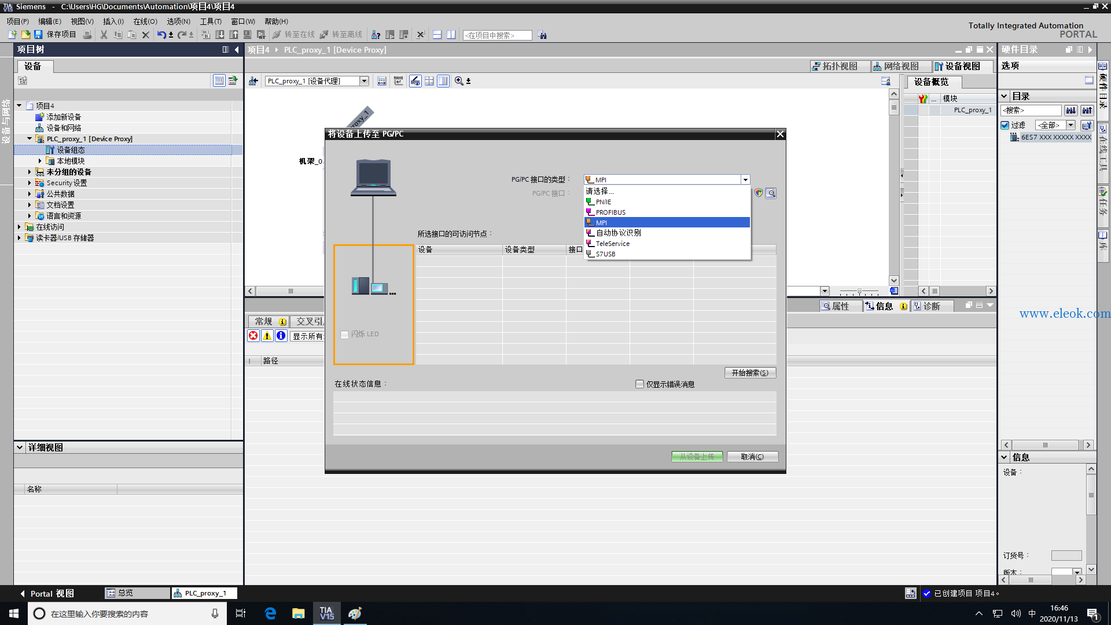Click the open project toolbar icon
The height and width of the screenshot is (625, 1111).
pyautogui.click(x=25, y=35)
